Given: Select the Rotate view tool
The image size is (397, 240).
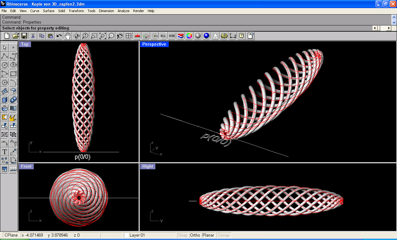Looking at the screenshot, I should 76,36.
